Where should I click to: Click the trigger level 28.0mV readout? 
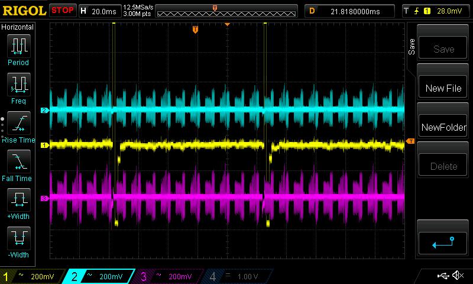click(449, 11)
